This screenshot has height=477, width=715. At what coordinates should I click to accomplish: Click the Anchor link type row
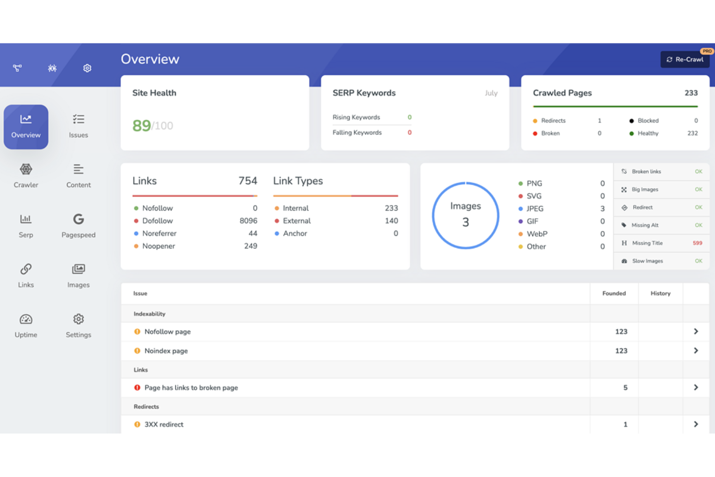pos(336,233)
